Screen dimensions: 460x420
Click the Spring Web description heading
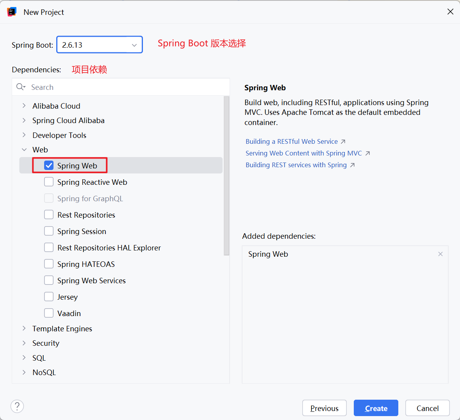click(265, 88)
